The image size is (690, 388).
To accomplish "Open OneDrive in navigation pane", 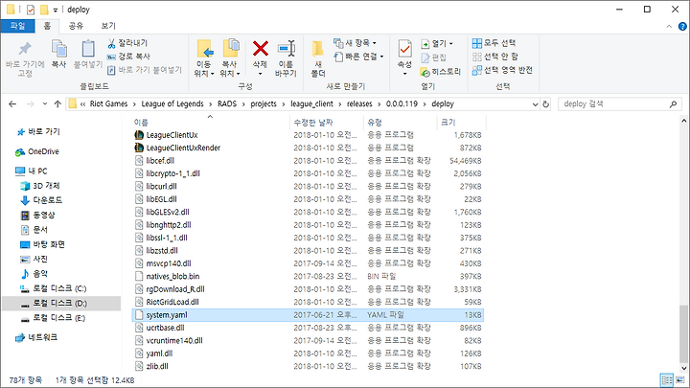I will [x=37, y=151].
